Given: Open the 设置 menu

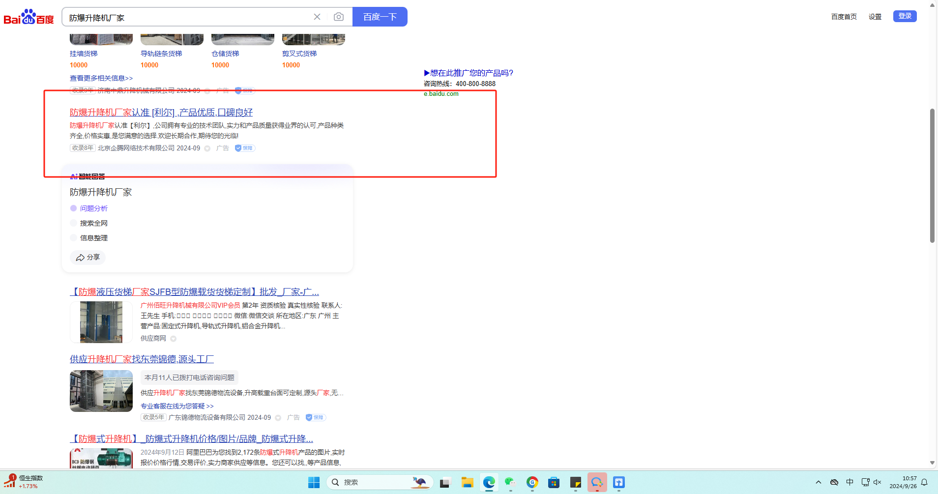Looking at the screenshot, I should (875, 17).
